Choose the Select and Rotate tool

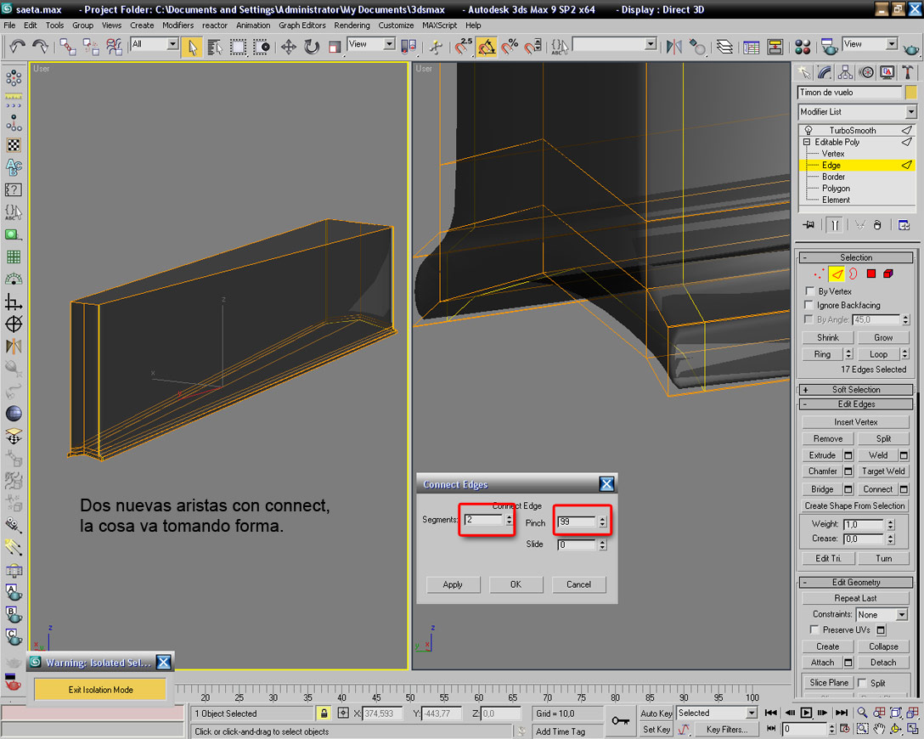tap(311, 48)
